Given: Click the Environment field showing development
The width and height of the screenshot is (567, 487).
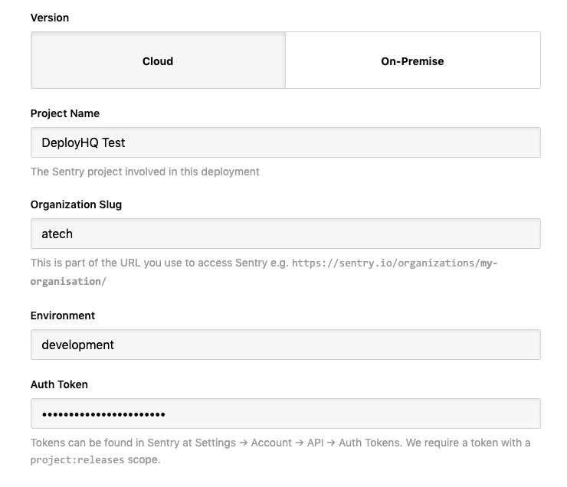Looking at the screenshot, I should click(286, 345).
